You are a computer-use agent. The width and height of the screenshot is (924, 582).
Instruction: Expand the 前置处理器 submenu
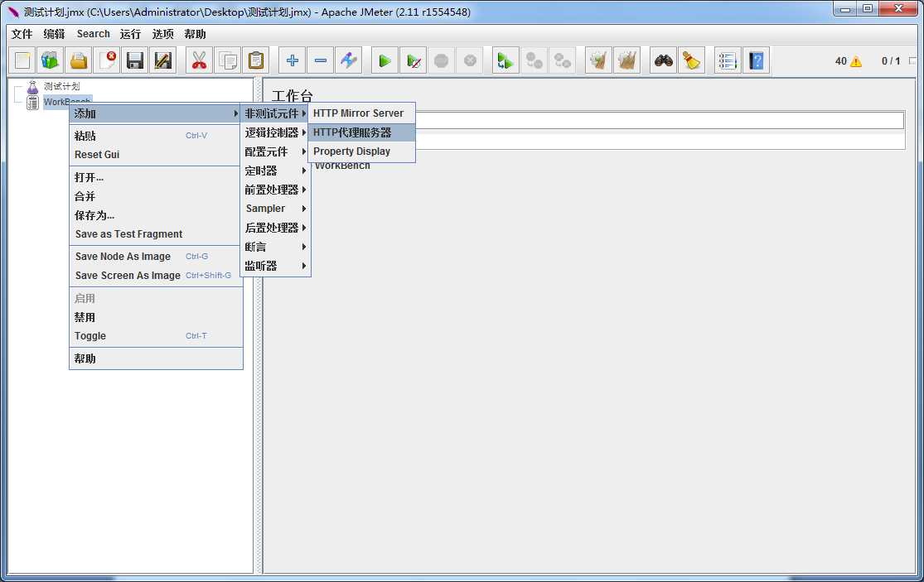(275, 190)
